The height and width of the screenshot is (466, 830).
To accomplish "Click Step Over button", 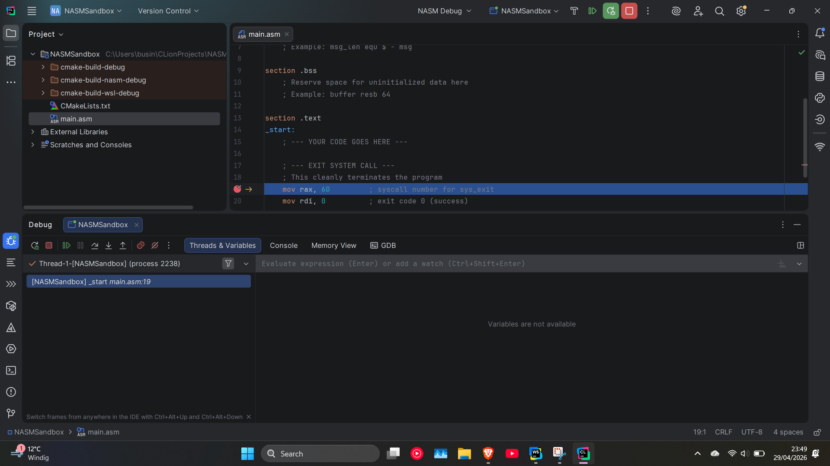I will [x=95, y=245].
